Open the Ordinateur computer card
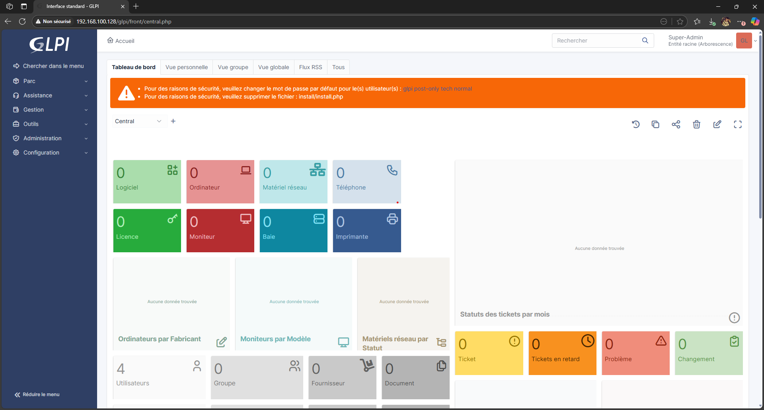The image size is (764, 410). coord(220,182)
